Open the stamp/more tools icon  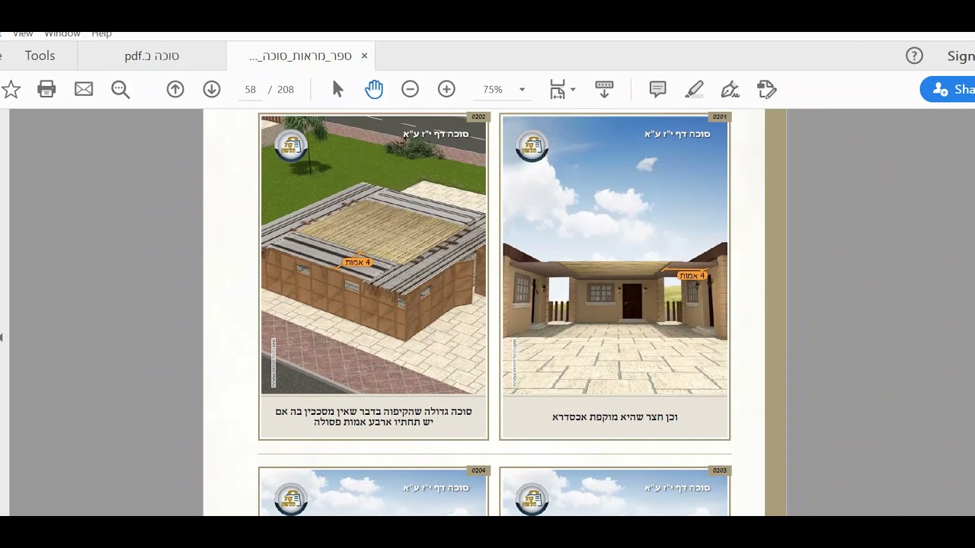pos(766,90)
